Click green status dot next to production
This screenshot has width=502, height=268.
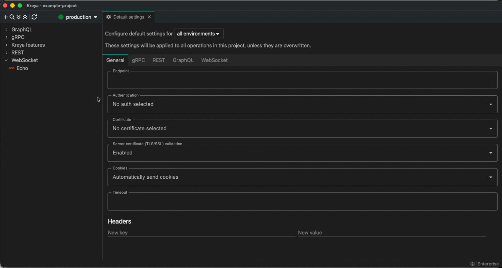(x=61, y=17)
